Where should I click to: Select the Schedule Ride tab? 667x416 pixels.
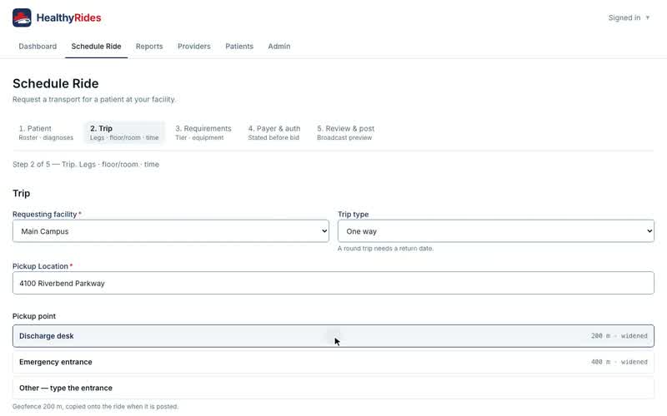pyautogui.click(x=96, y=47)
